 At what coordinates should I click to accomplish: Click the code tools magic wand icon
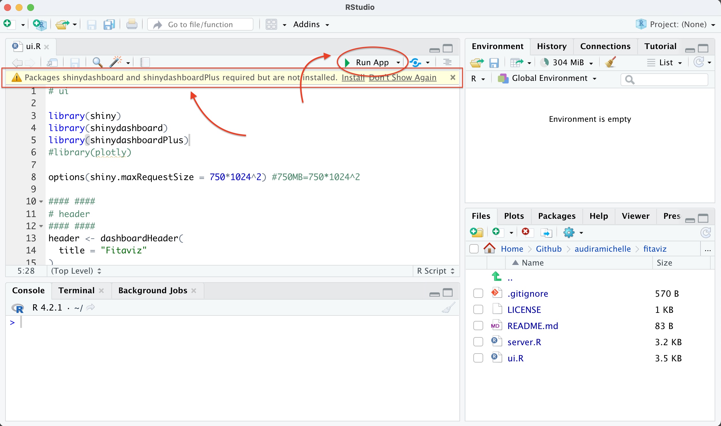tap(116, 62)
